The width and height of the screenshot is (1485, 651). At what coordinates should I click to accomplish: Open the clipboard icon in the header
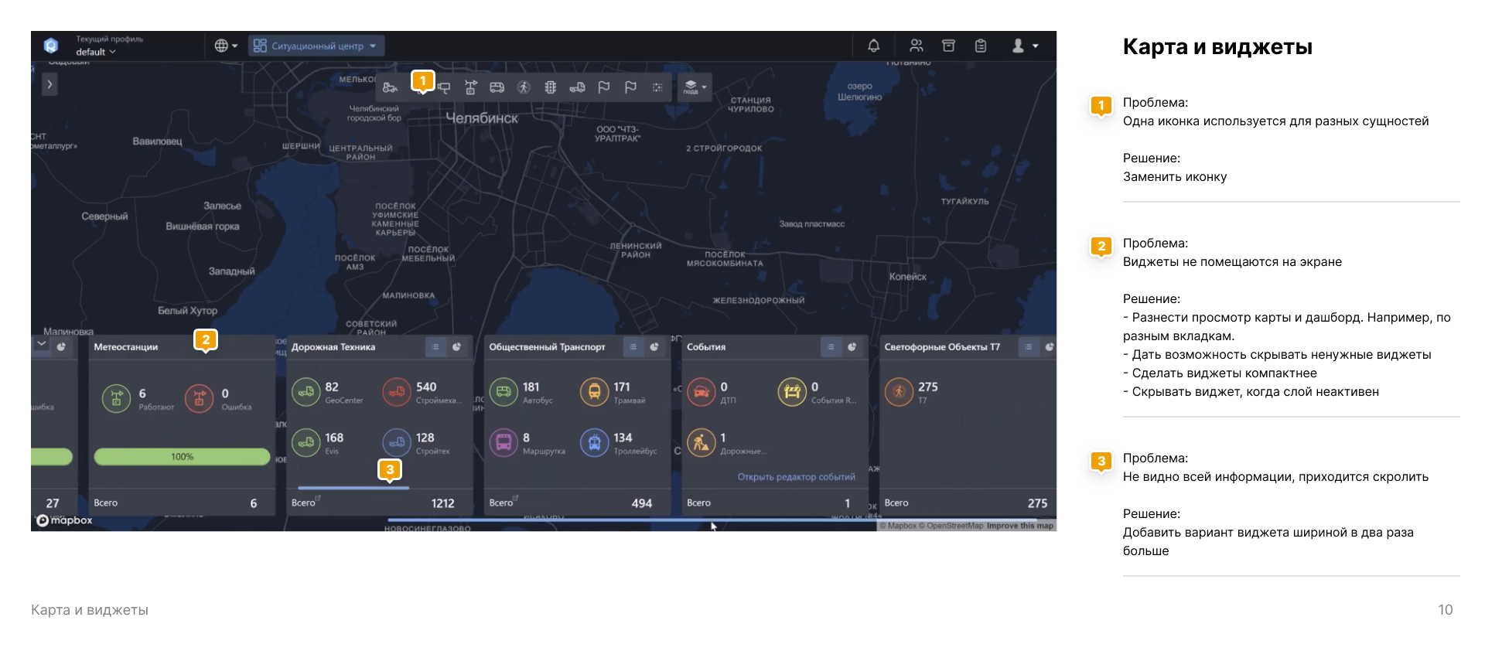point(981,46)
